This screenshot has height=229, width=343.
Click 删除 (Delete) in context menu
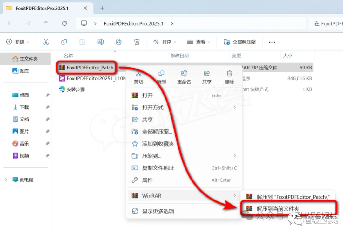(x=230, y=77)
